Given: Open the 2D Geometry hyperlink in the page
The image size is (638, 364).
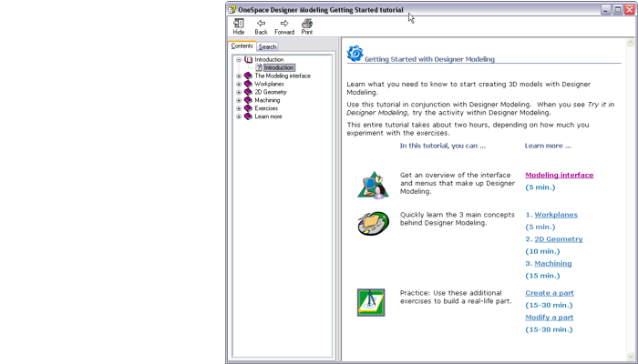Looking at the screenshot, I should (x=558, y=239).
